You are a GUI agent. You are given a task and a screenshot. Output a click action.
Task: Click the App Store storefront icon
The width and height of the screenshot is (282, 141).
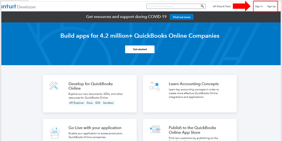155,129
